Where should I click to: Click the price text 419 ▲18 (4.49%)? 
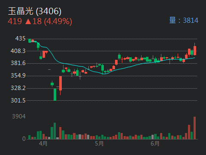click(40, 22)
